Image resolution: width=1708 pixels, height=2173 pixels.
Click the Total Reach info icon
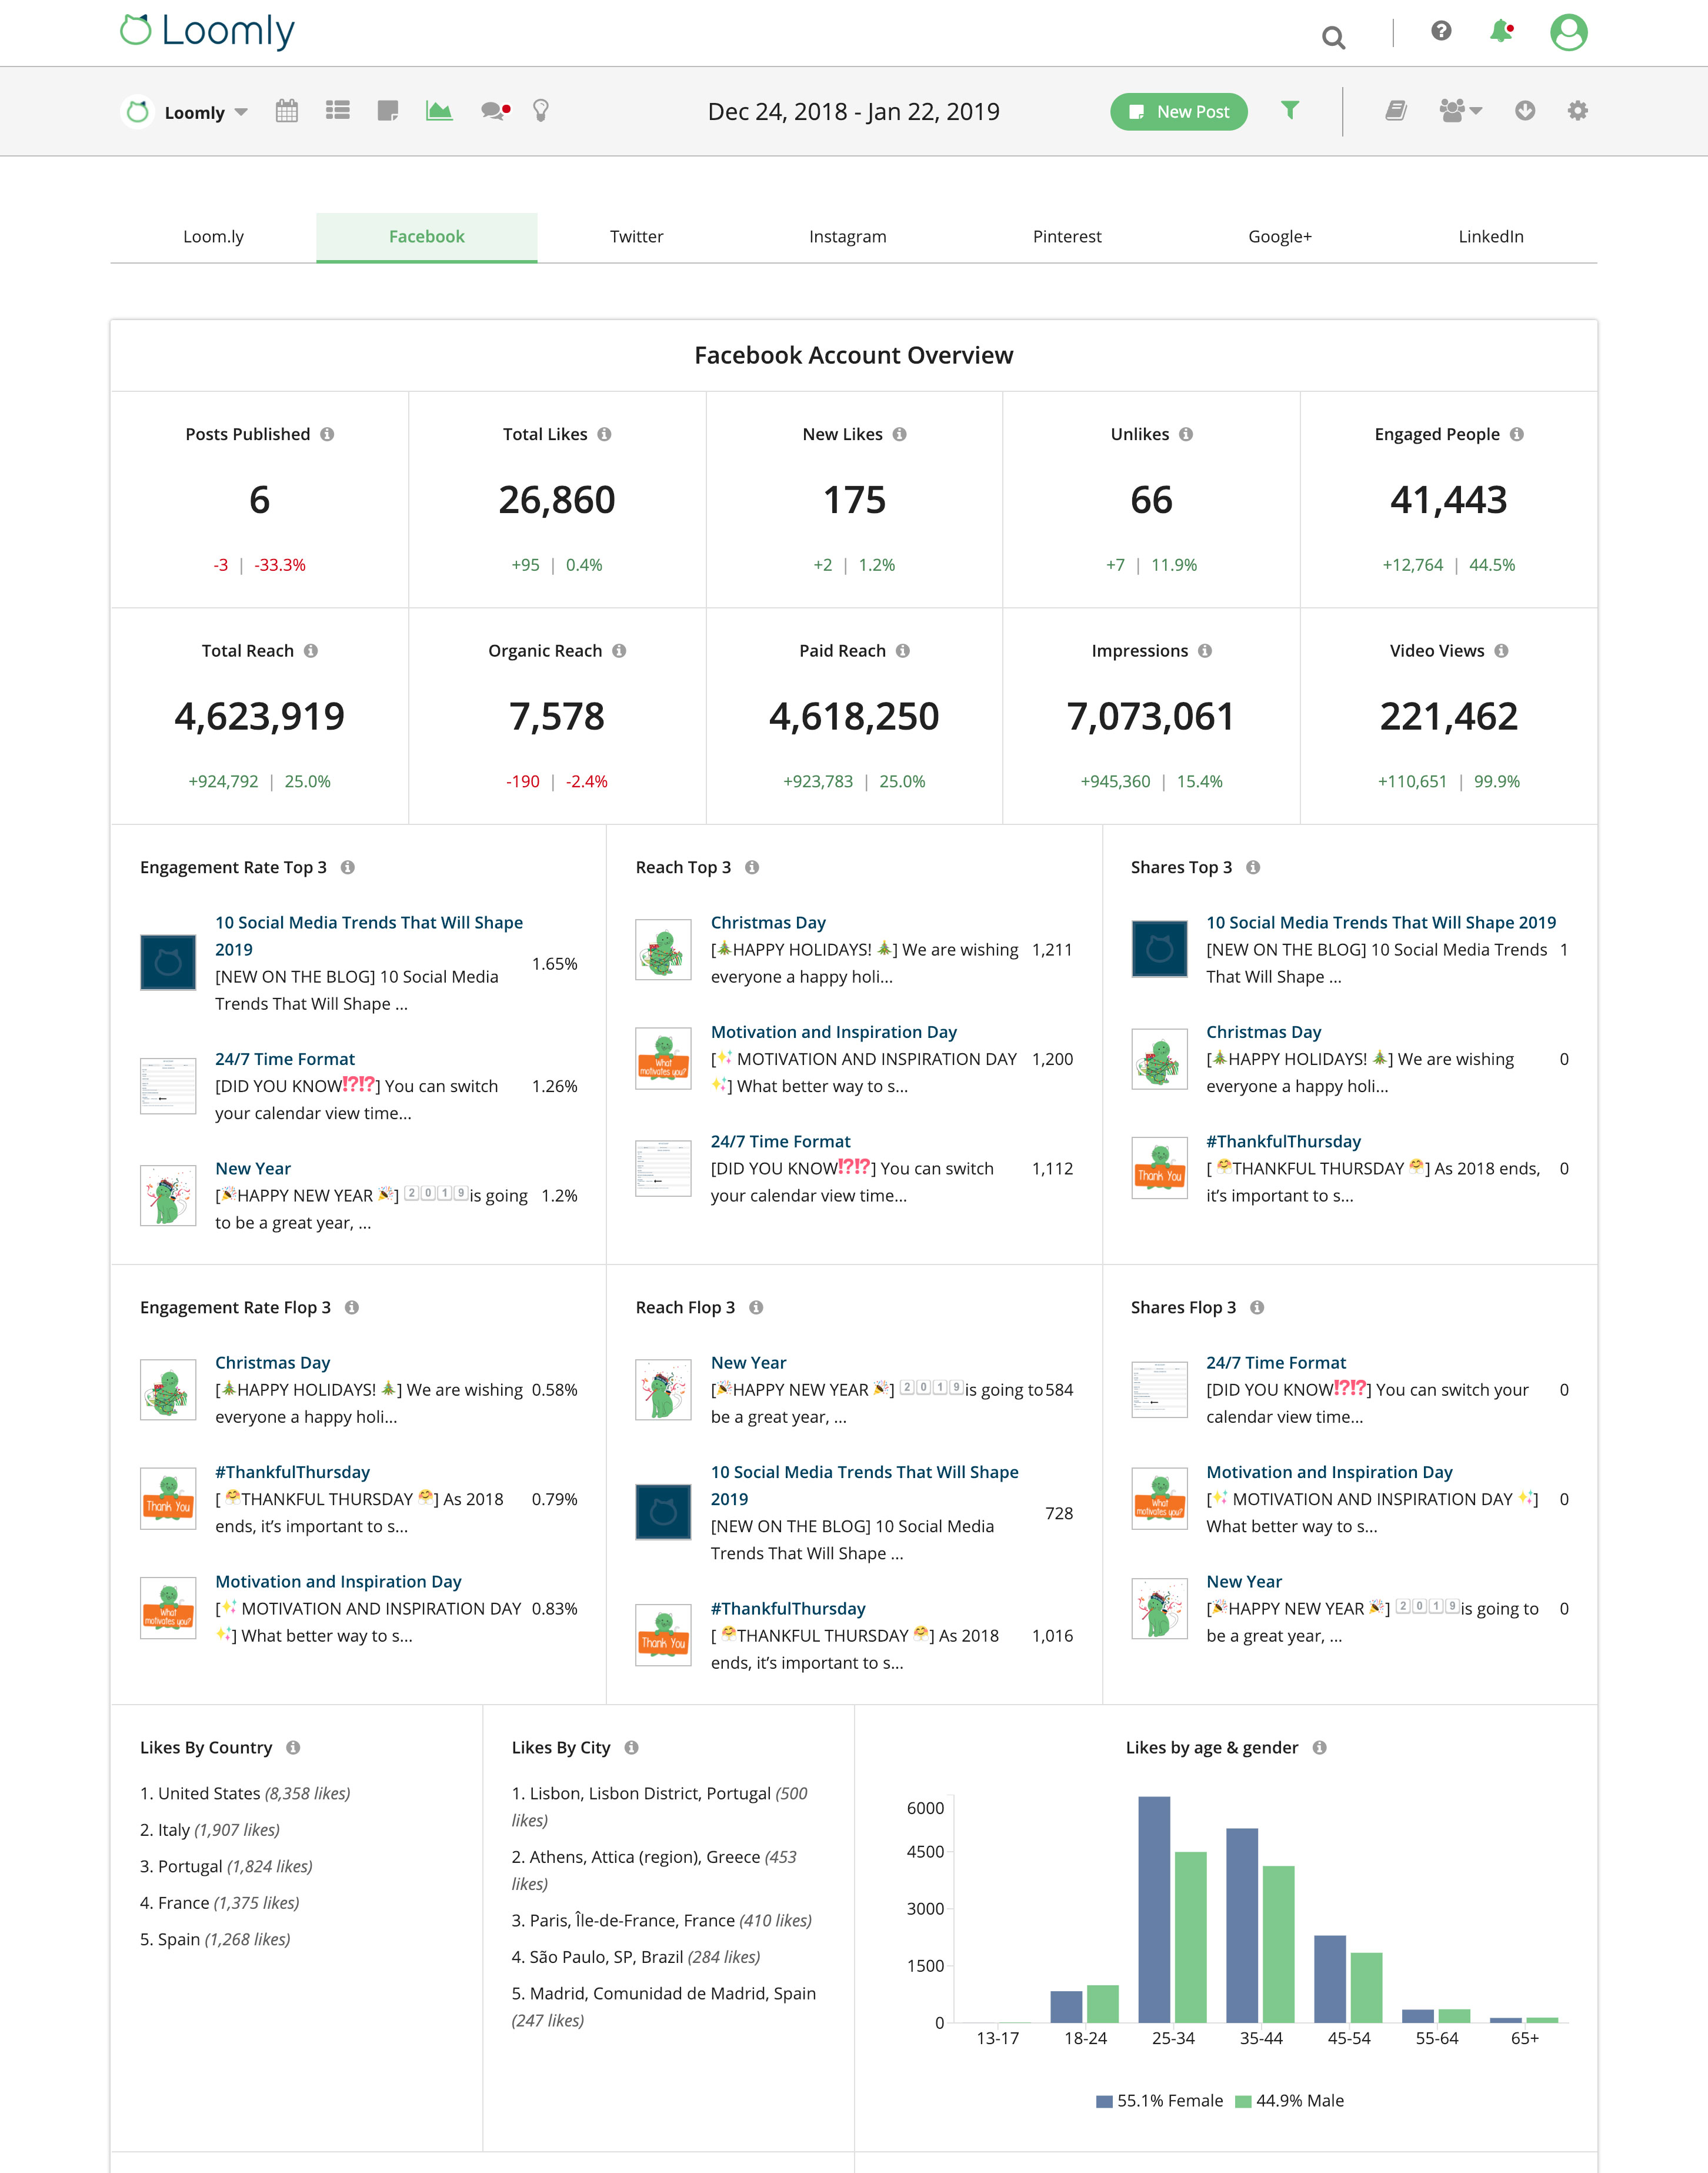click(x=311, y=650)
